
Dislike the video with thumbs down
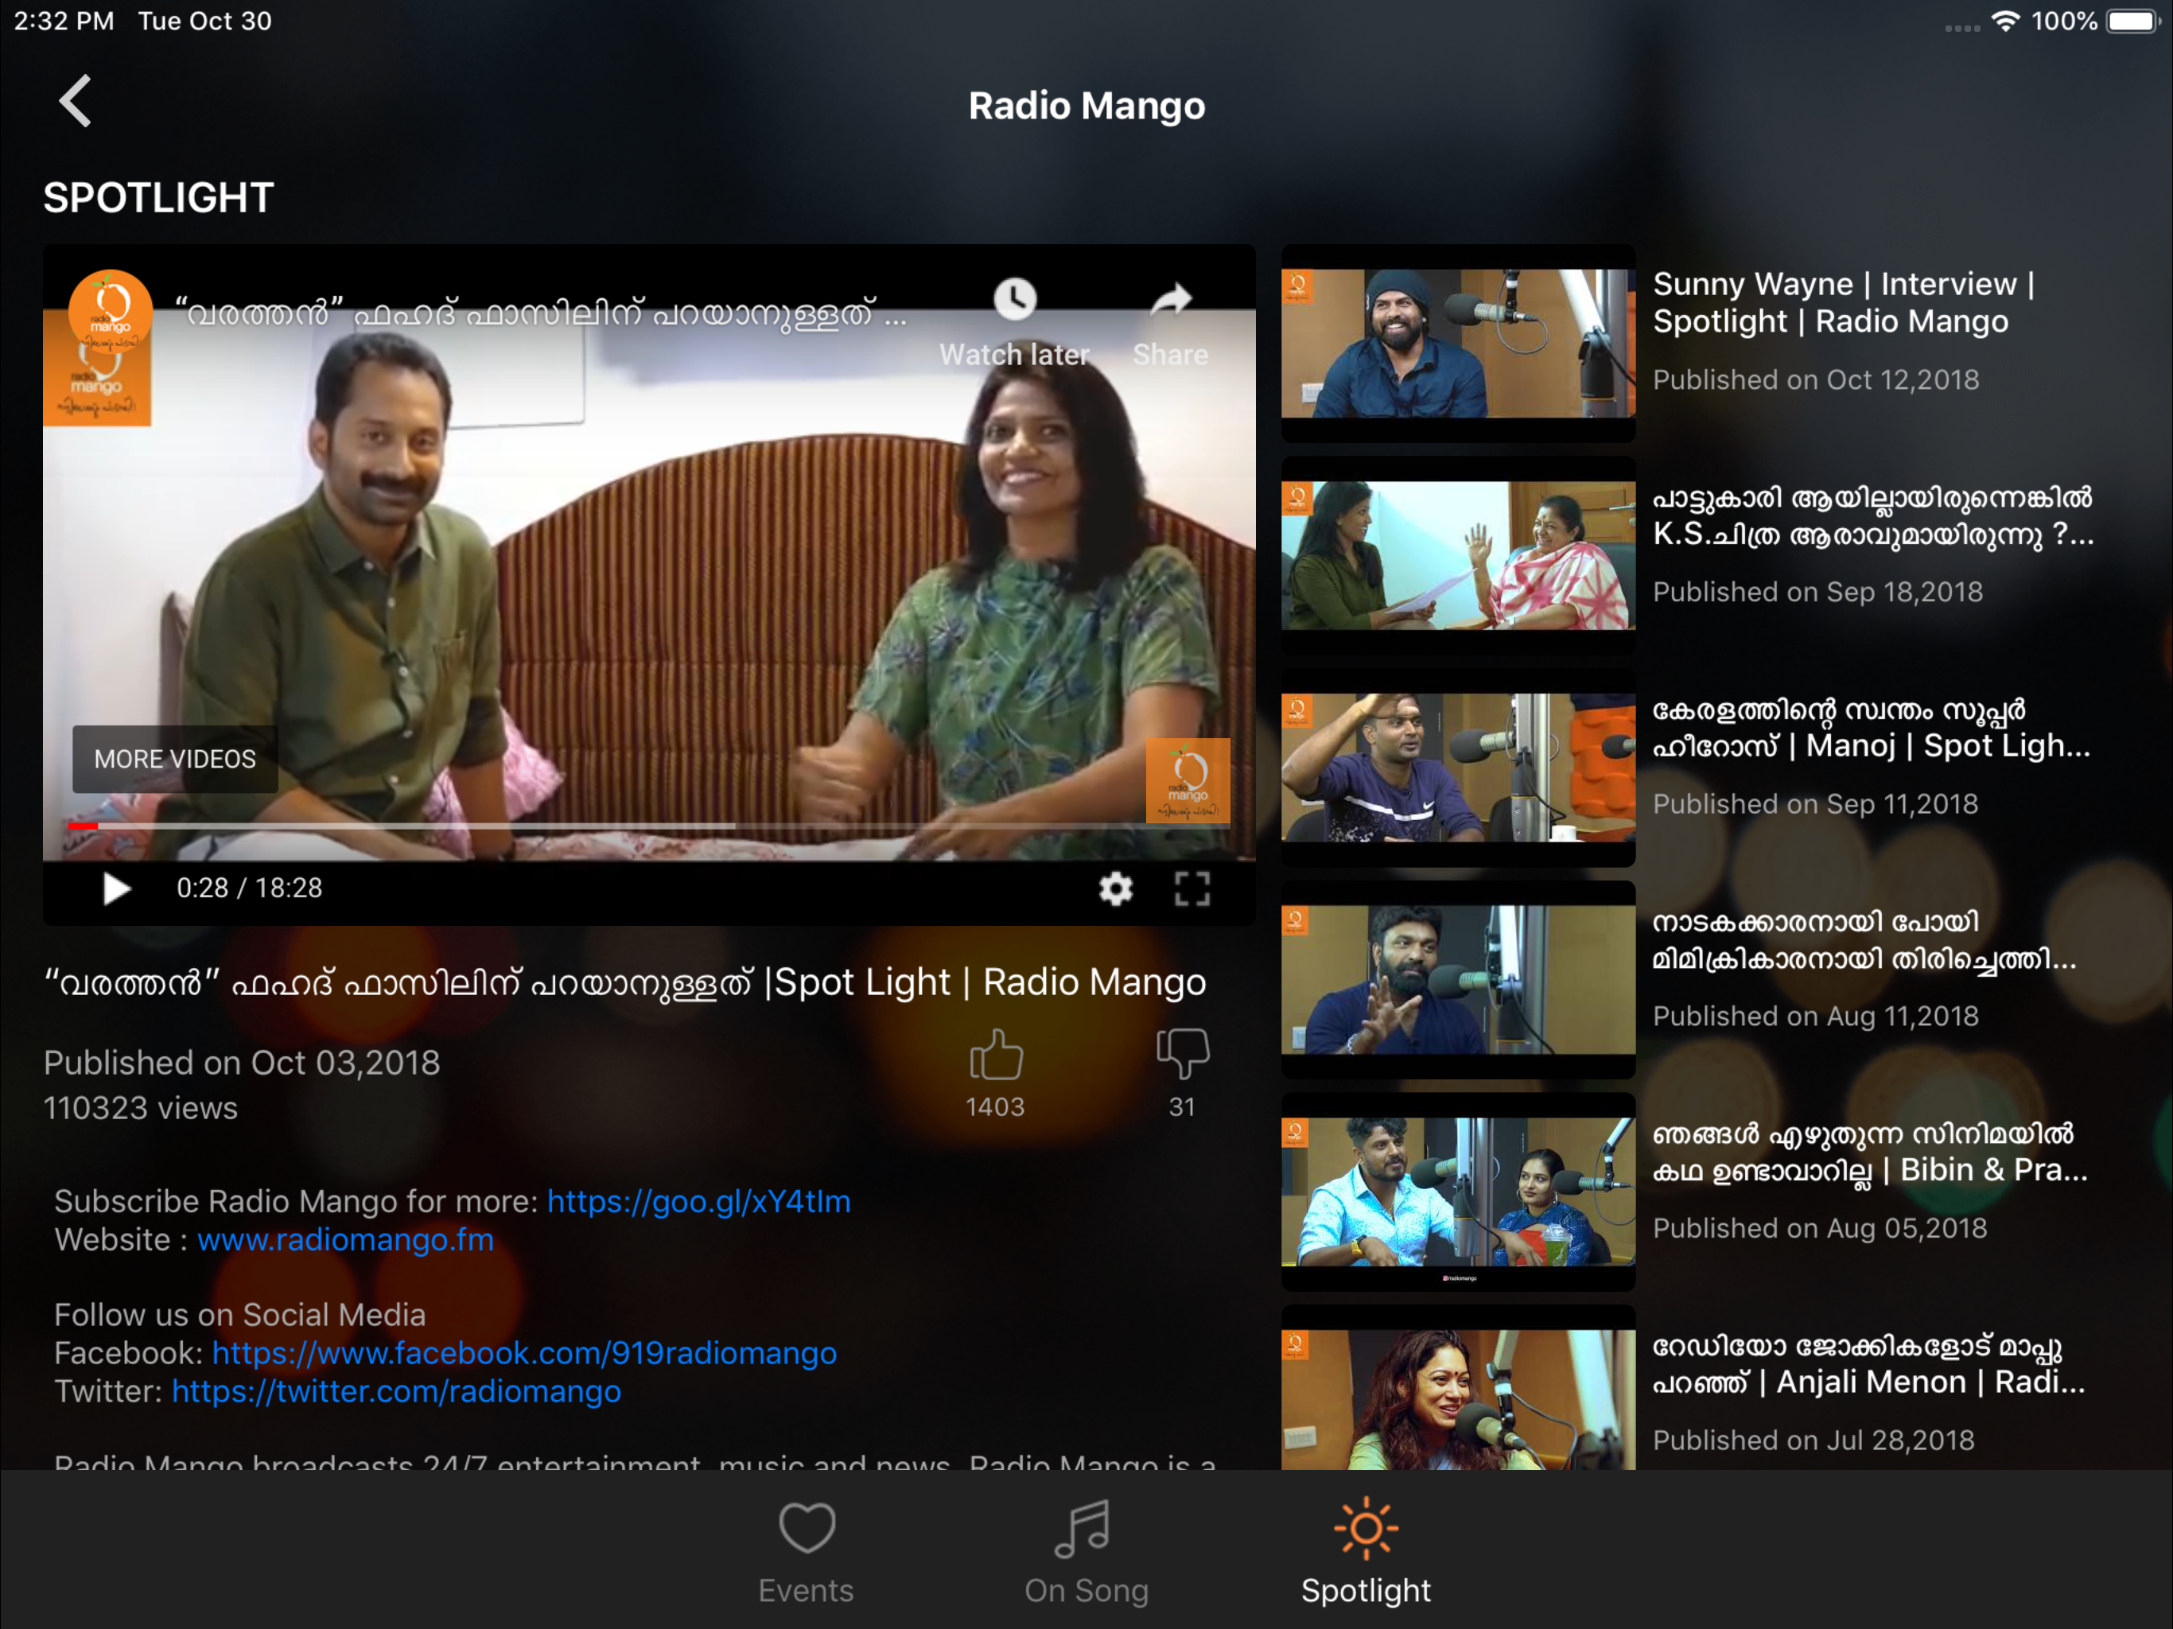(1182, 1054)
